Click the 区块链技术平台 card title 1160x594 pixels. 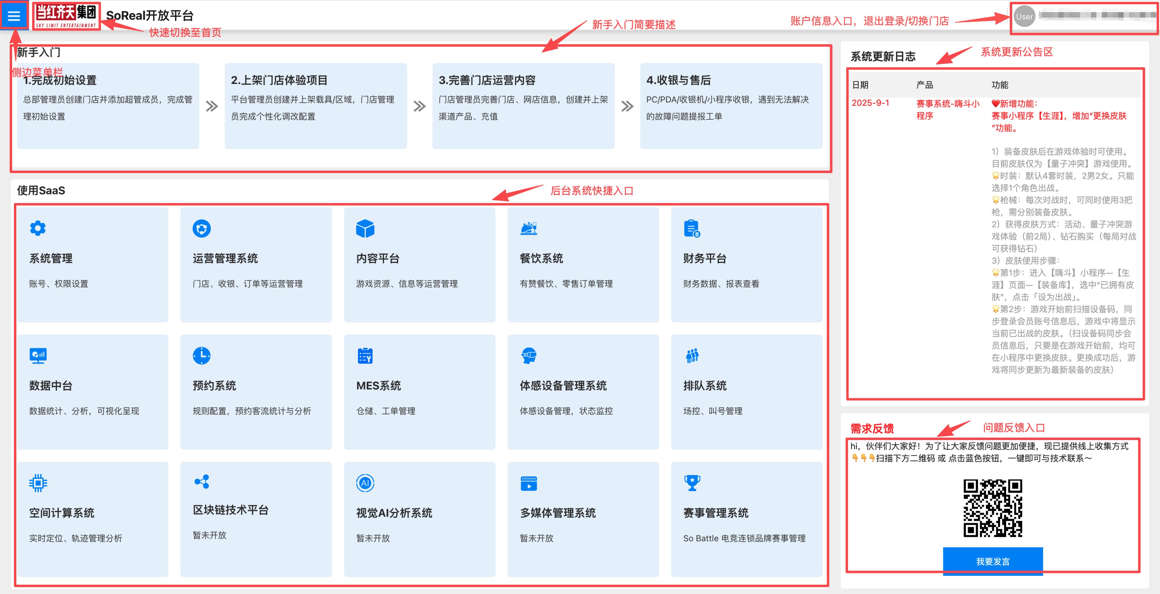[x=231, y=510]
